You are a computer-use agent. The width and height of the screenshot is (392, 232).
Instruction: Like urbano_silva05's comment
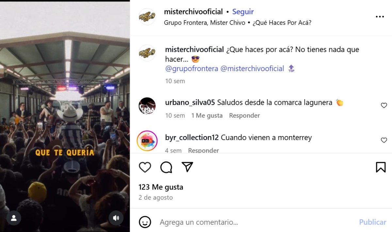384,105
